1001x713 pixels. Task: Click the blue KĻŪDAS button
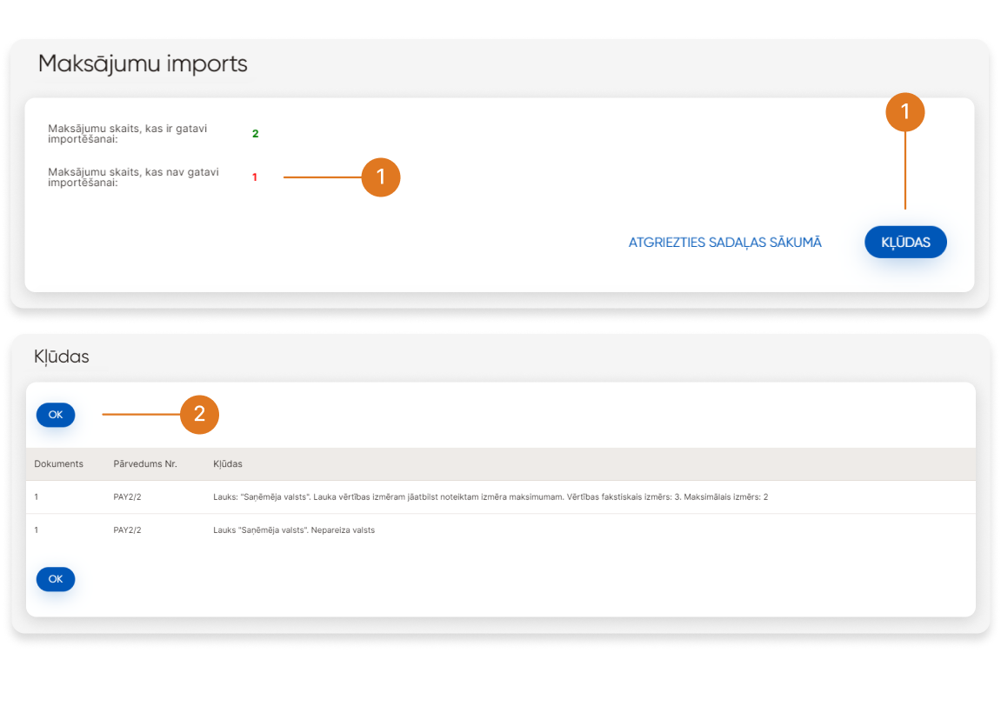(905, 243)
